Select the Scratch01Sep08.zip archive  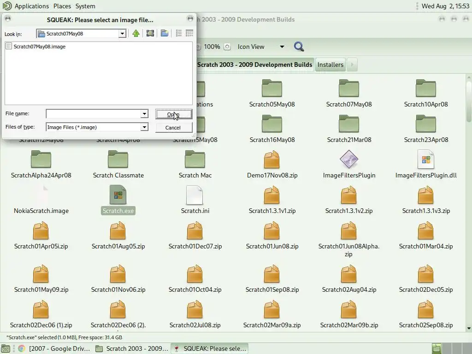(272, 279)
